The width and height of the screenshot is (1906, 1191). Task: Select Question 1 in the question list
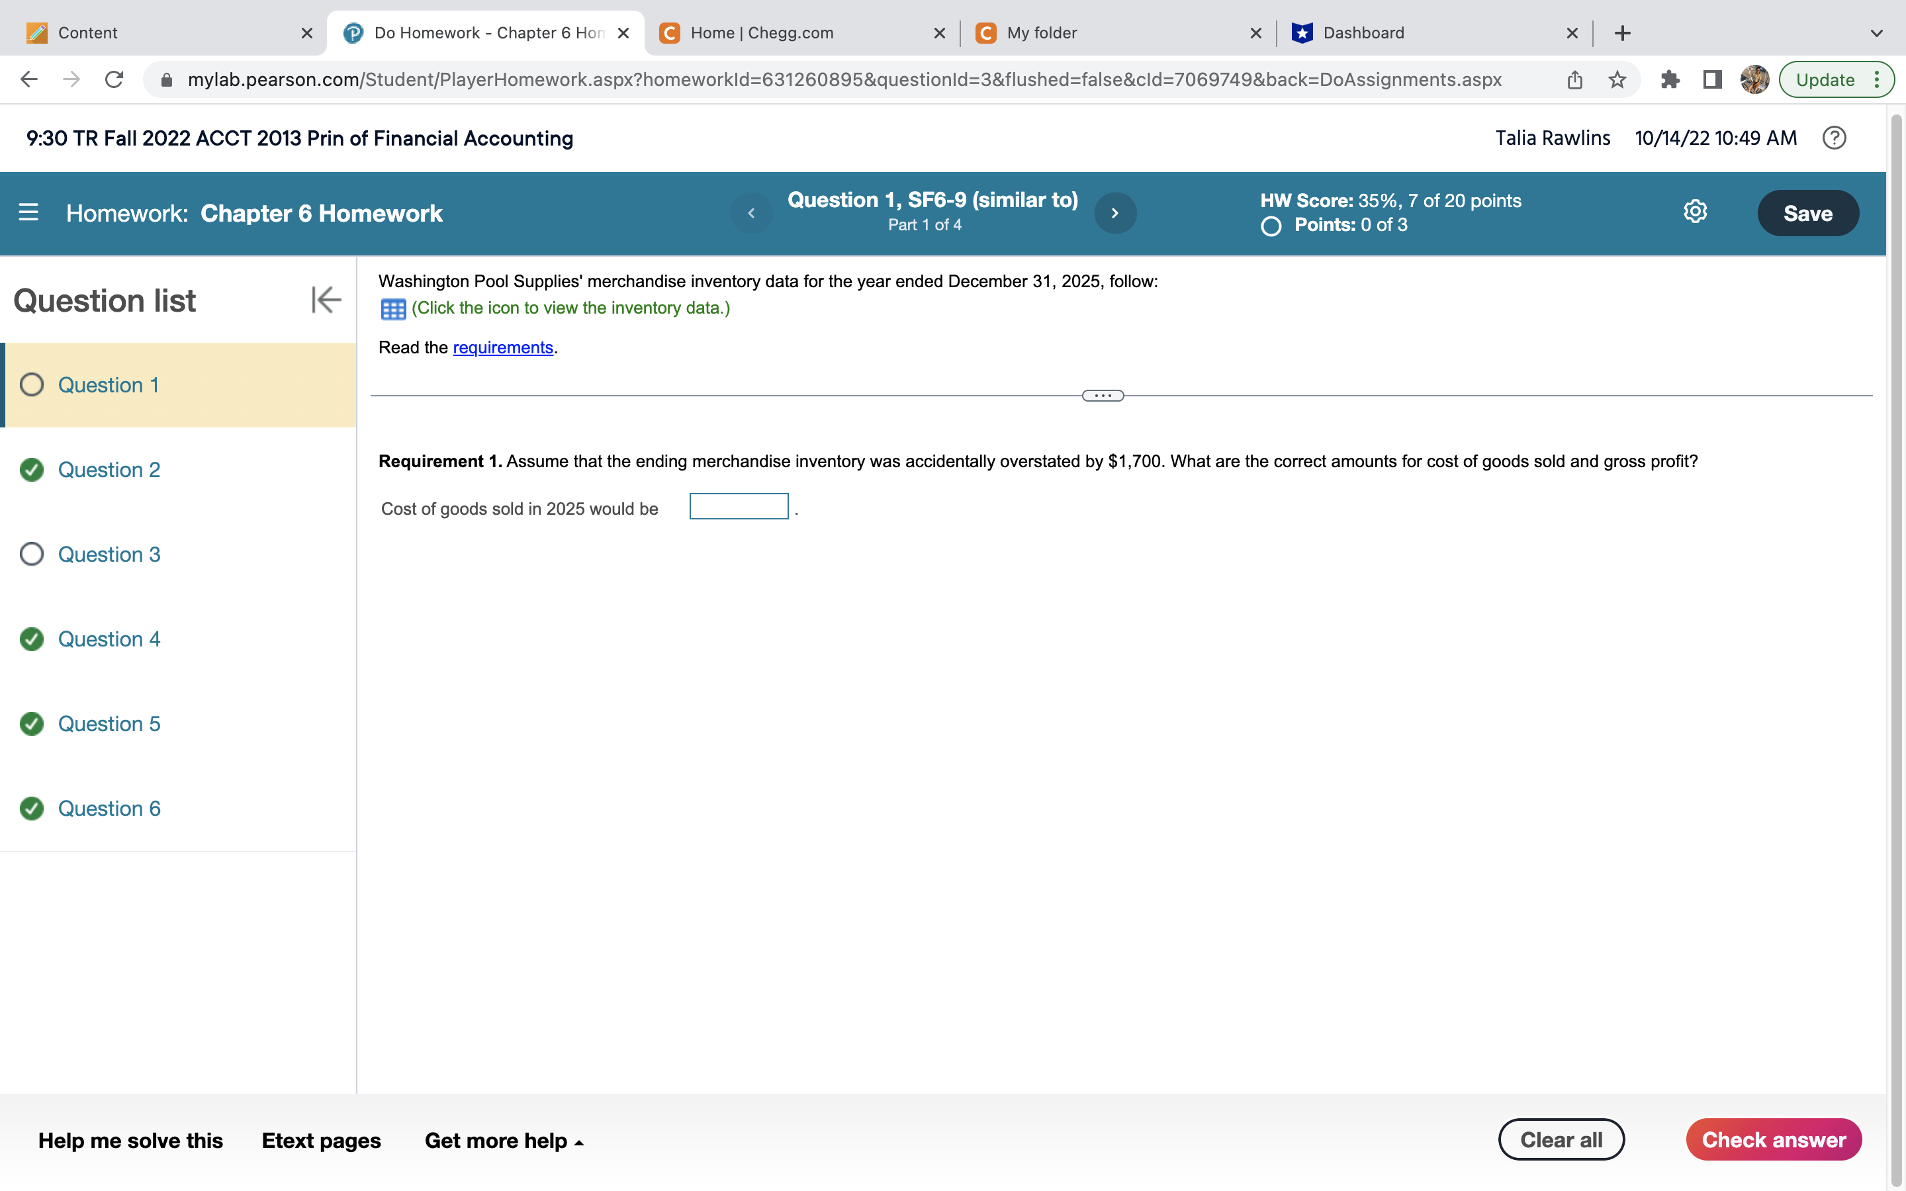tap(109, 385)
